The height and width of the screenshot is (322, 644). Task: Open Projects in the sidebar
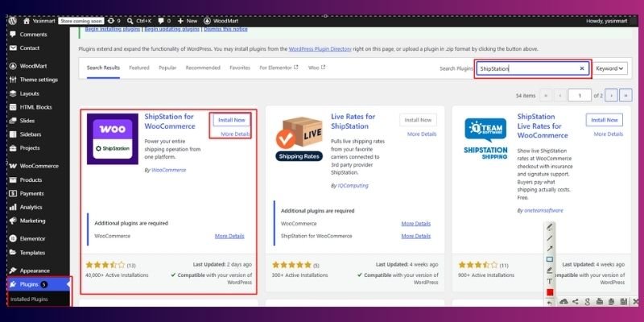click(x=30, y=148)
